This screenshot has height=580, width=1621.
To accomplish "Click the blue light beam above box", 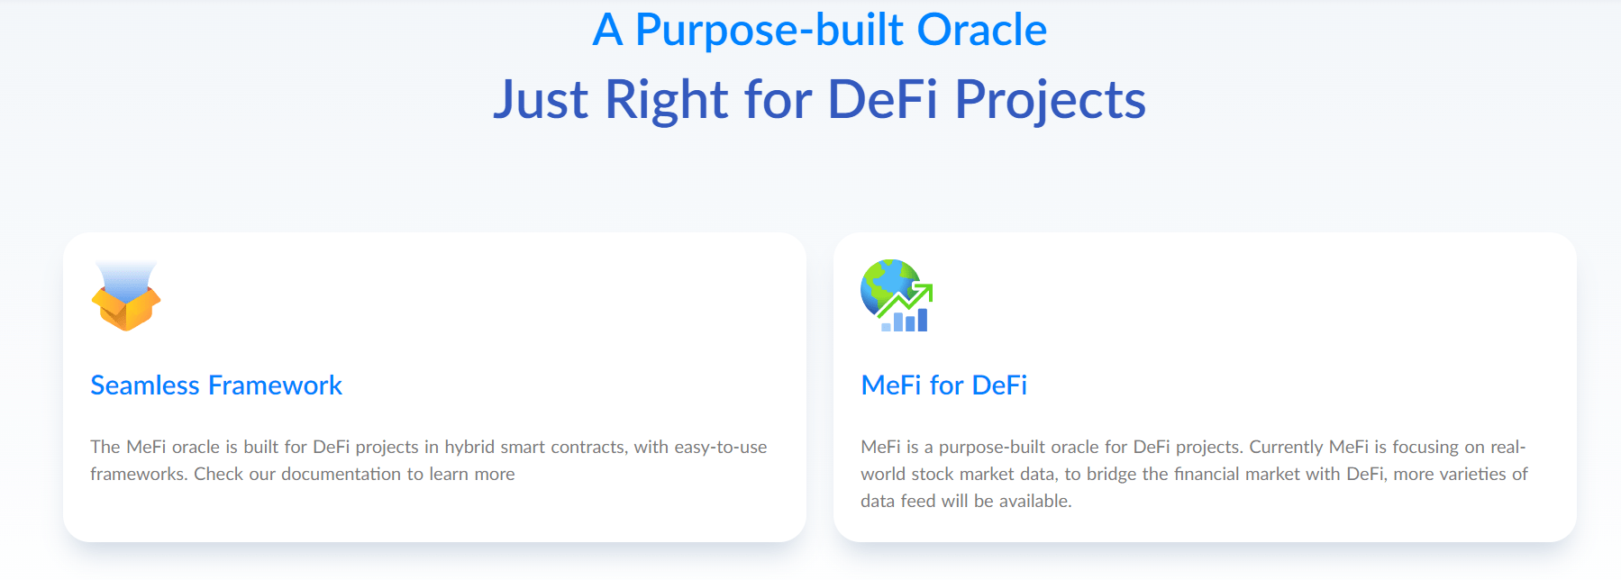I will pos(126,277).
